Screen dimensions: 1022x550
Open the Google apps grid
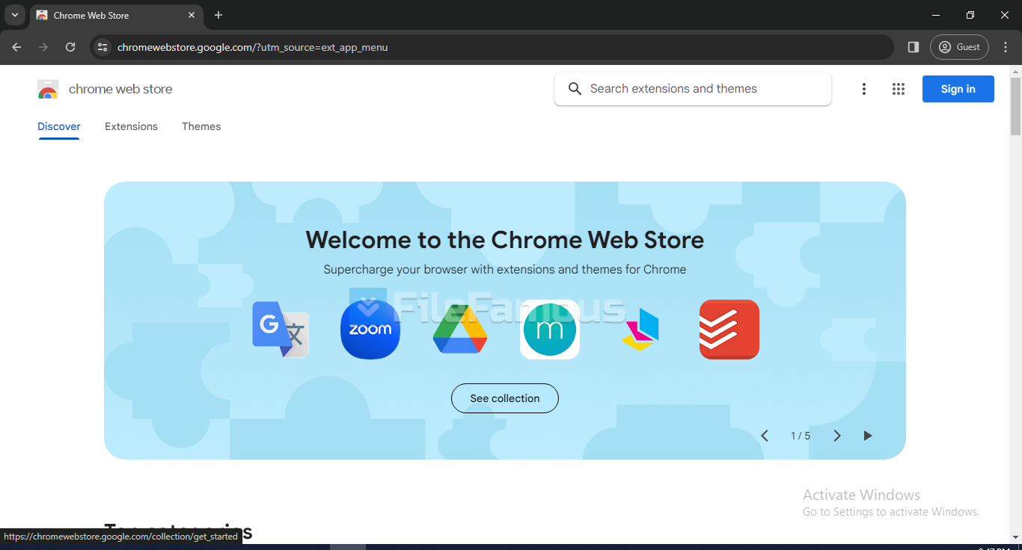tap(899, 89)
